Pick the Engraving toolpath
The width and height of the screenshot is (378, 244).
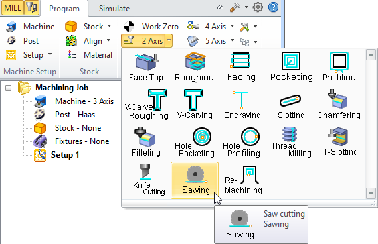point(242,105)
